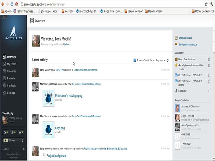
Task: Star the New office furniture item
Action: (209, 59)
